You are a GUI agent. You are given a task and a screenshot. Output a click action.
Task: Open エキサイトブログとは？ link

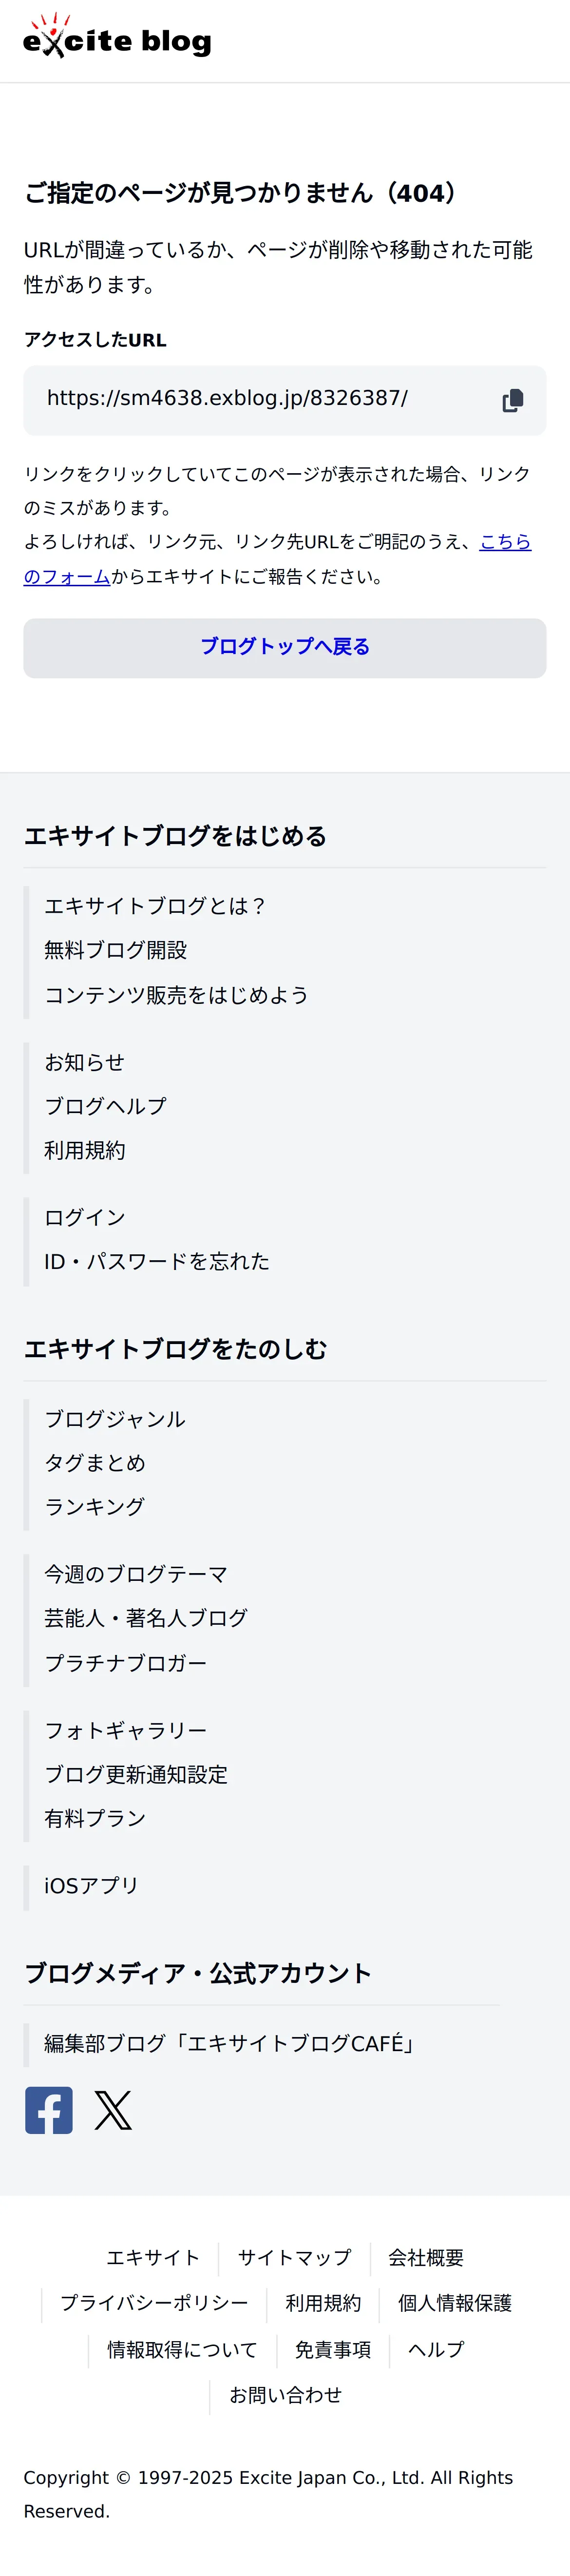coord(155,906)
